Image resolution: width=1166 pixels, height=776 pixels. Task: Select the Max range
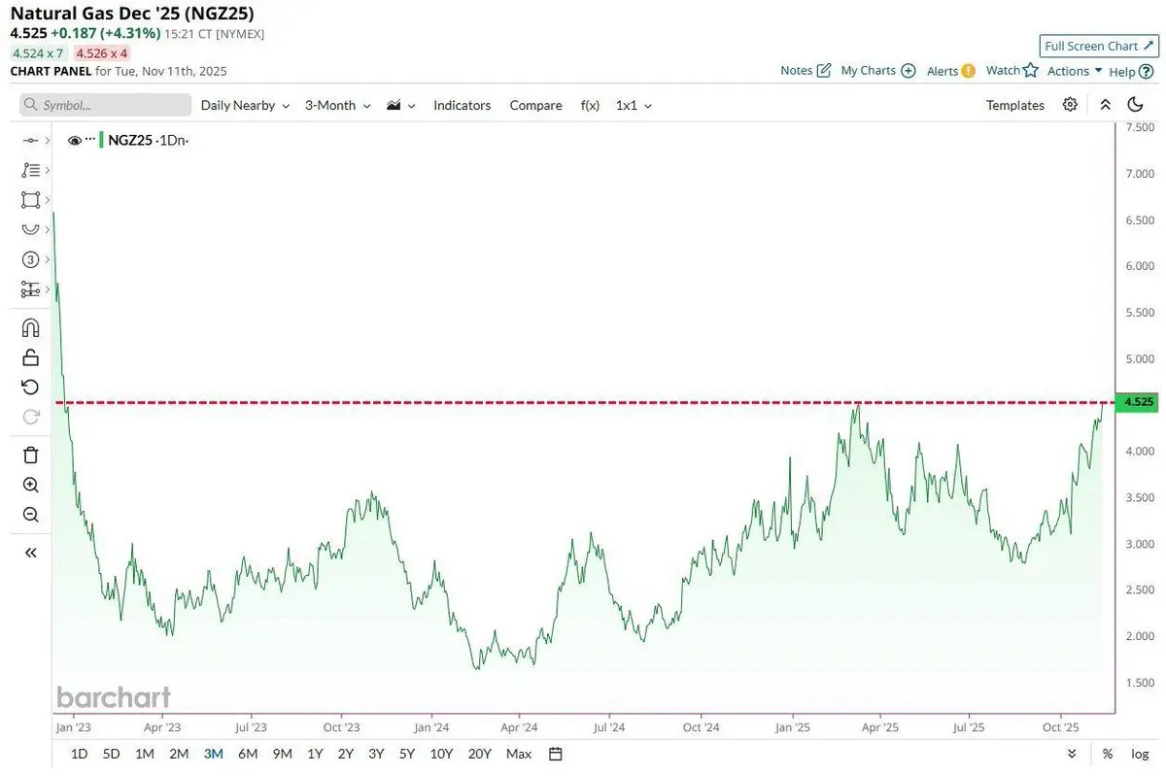tap(519, 754)
